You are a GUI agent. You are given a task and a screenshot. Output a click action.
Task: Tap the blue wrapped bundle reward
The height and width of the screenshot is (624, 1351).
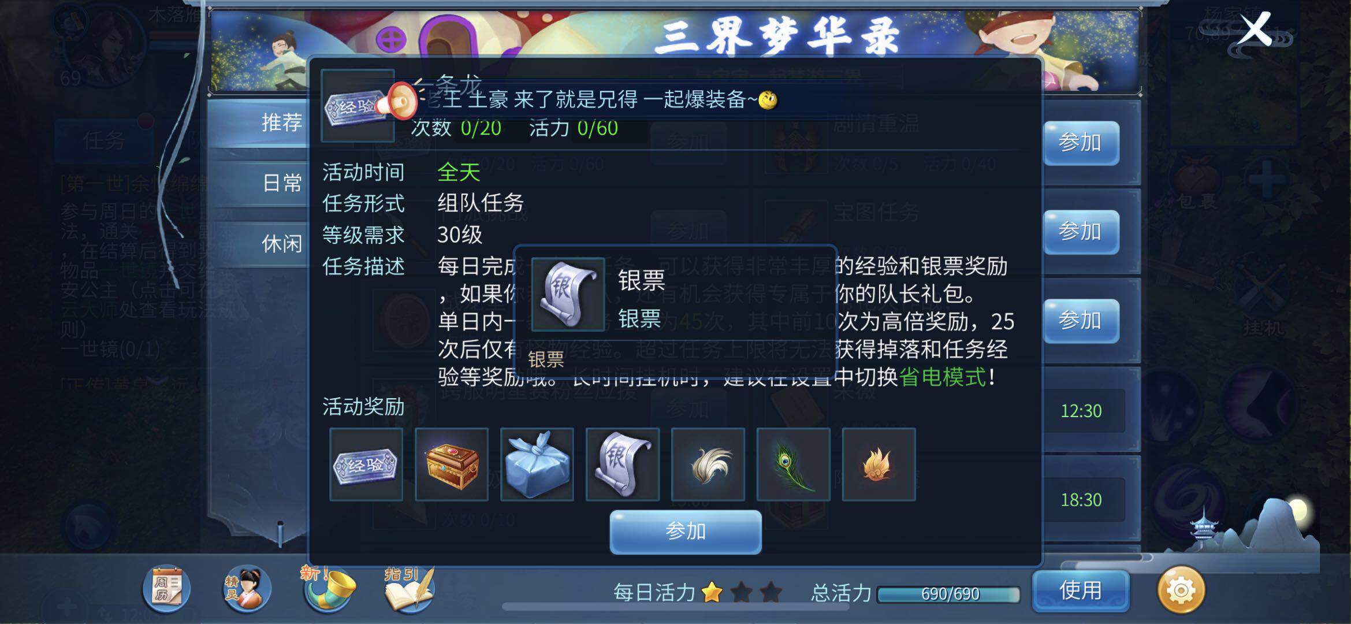click(537, 465)
